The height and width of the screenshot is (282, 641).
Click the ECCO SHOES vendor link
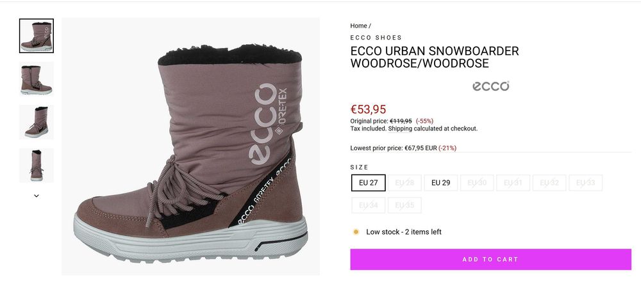(x=376, y=38)
